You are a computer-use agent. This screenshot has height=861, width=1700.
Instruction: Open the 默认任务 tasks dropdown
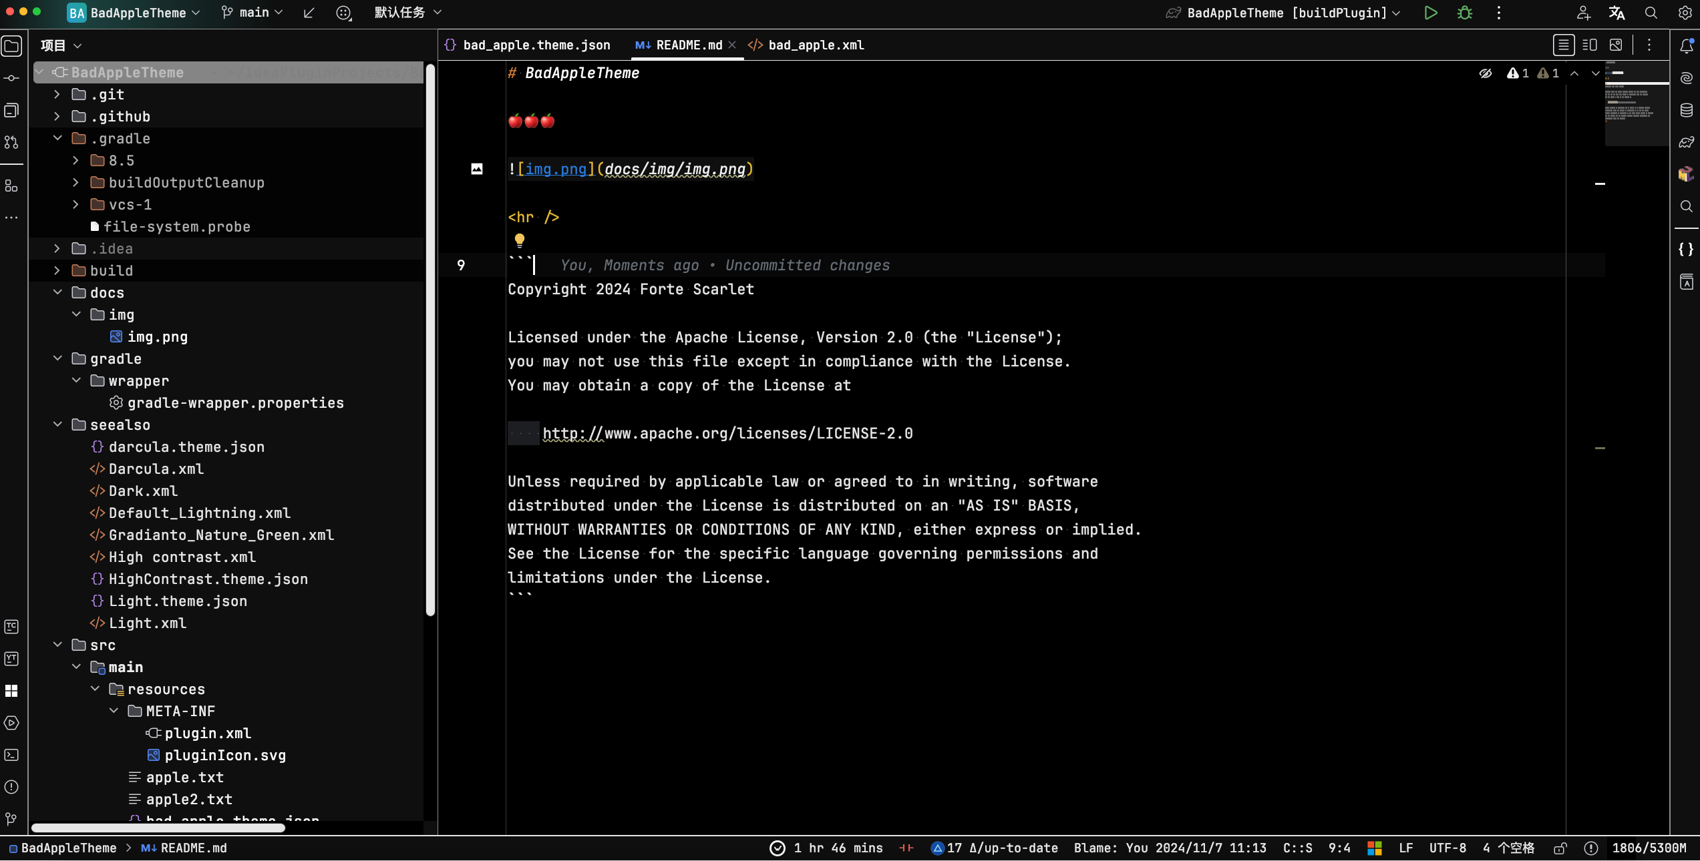[x=408, y=13]
